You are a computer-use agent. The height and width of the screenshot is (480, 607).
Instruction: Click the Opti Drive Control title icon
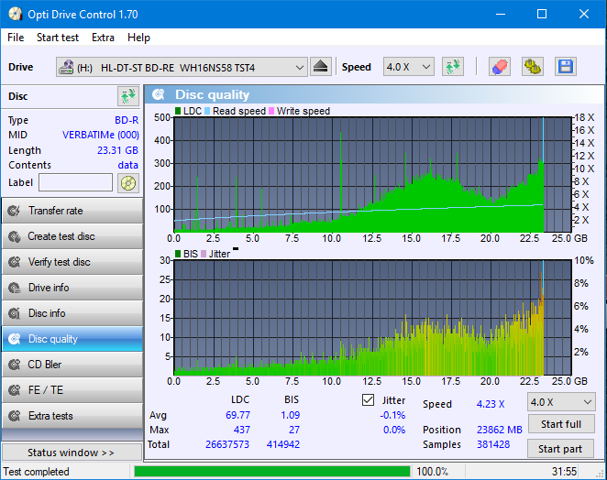point(15,15)
